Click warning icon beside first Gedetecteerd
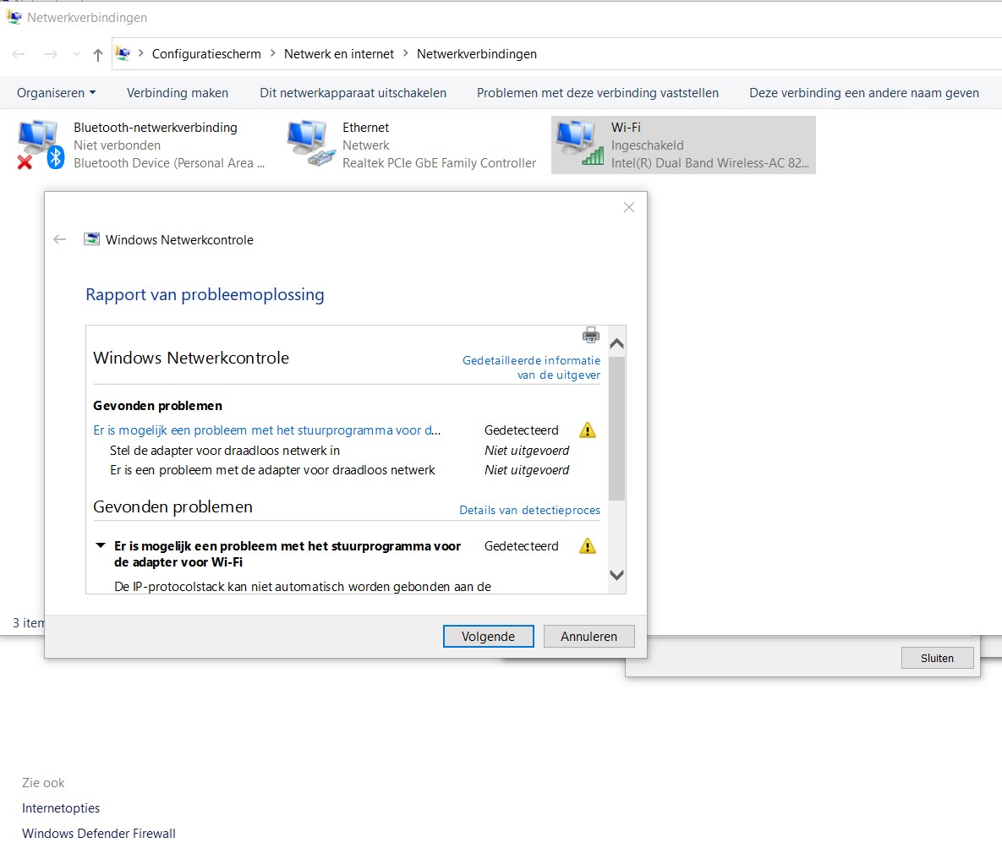Screen dimensions: 1002x854 click(588, 430)
